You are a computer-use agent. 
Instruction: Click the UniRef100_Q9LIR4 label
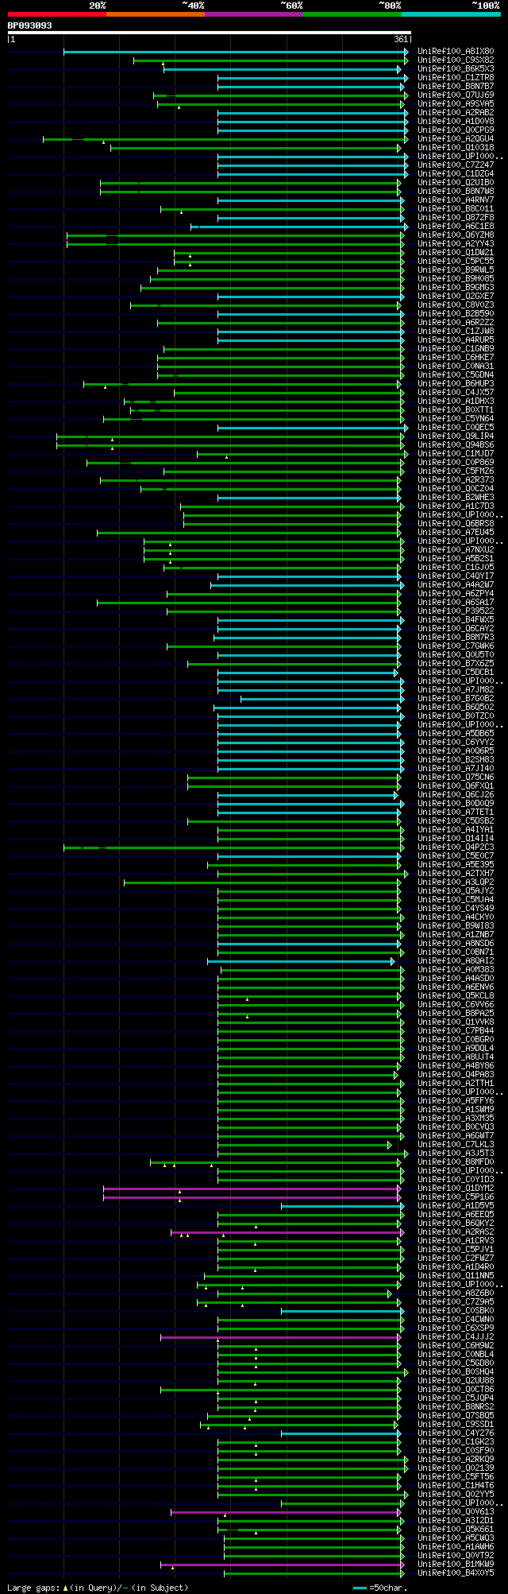tap(456, 436)
